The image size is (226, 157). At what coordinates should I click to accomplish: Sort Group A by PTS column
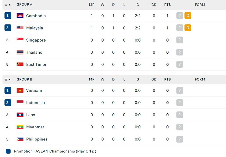click(x=167, y=5)
